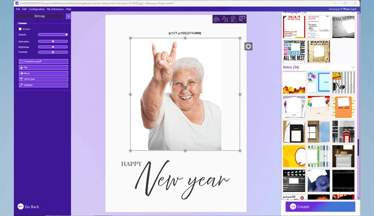
Task: Click the Ashampoo Photo Card app icon in title bar
Action: point(17,3)
